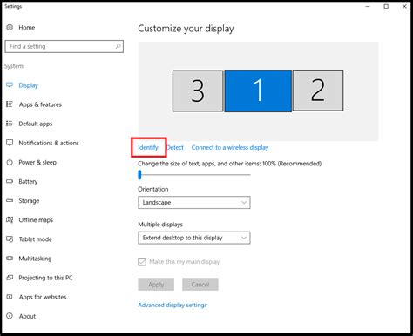Click the Display monitor icon
Image resolution: width=413 pixels, height=336 pixels.
coord(10,85)
